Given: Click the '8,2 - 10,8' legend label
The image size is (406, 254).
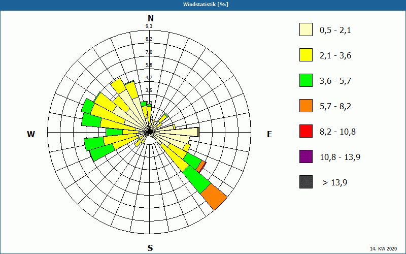Looking at the screenshot, I should (x=337, y=132).
